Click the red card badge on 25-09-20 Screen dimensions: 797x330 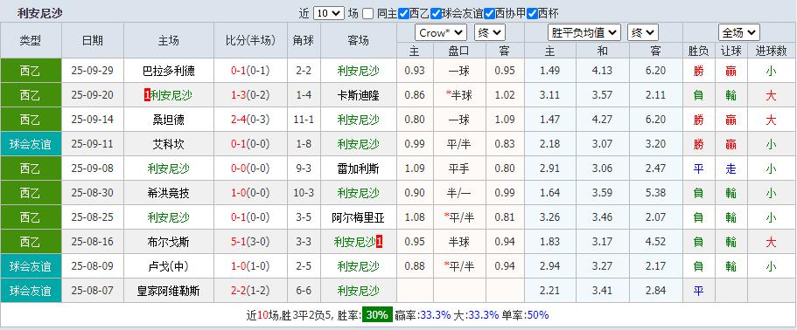147,95
